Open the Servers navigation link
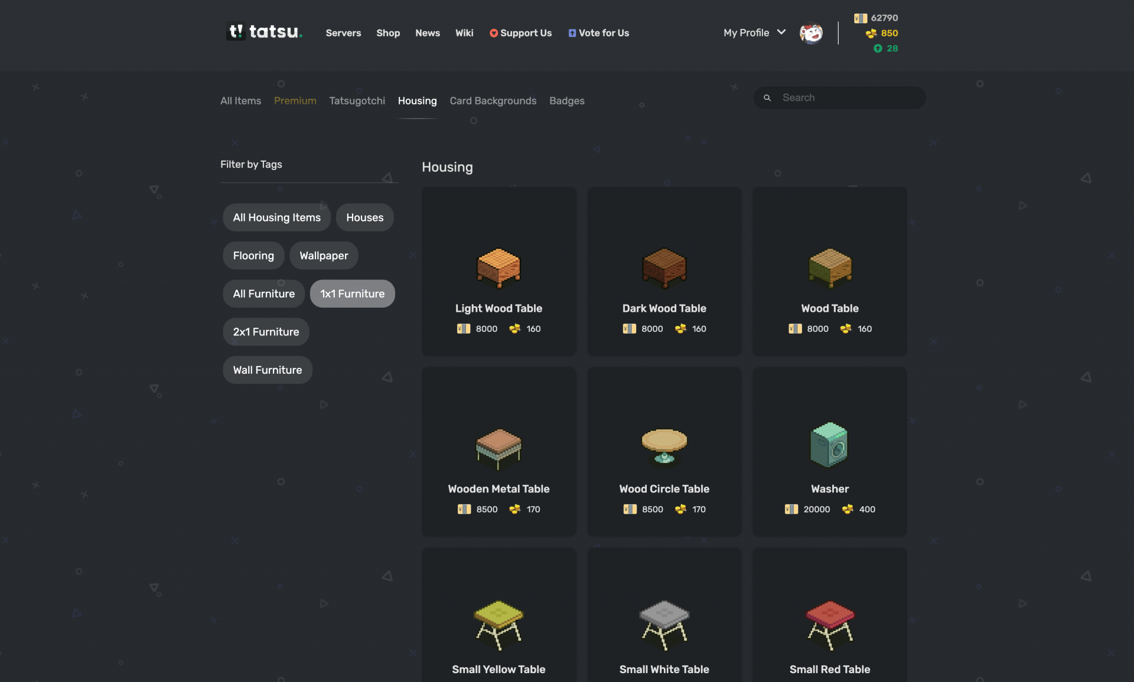 click(343, 33)
